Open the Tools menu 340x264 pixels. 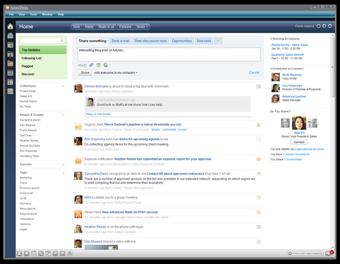(33, 14)
